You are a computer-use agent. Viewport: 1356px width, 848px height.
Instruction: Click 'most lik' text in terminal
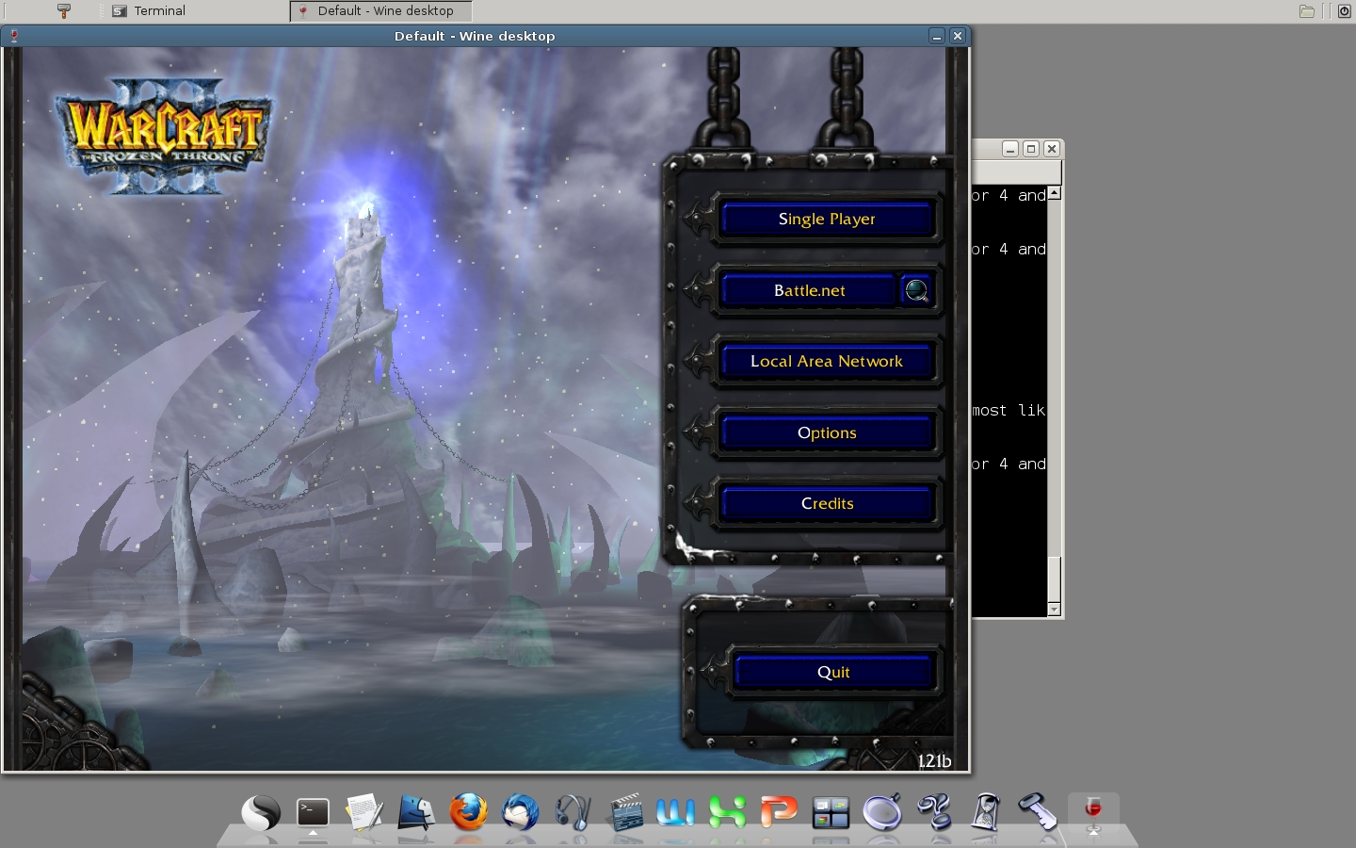[x=1009, y=411]
